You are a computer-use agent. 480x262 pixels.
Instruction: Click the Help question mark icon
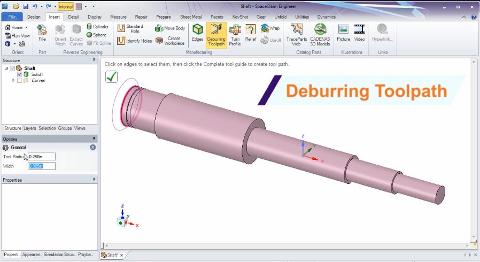tap(473, 17)
